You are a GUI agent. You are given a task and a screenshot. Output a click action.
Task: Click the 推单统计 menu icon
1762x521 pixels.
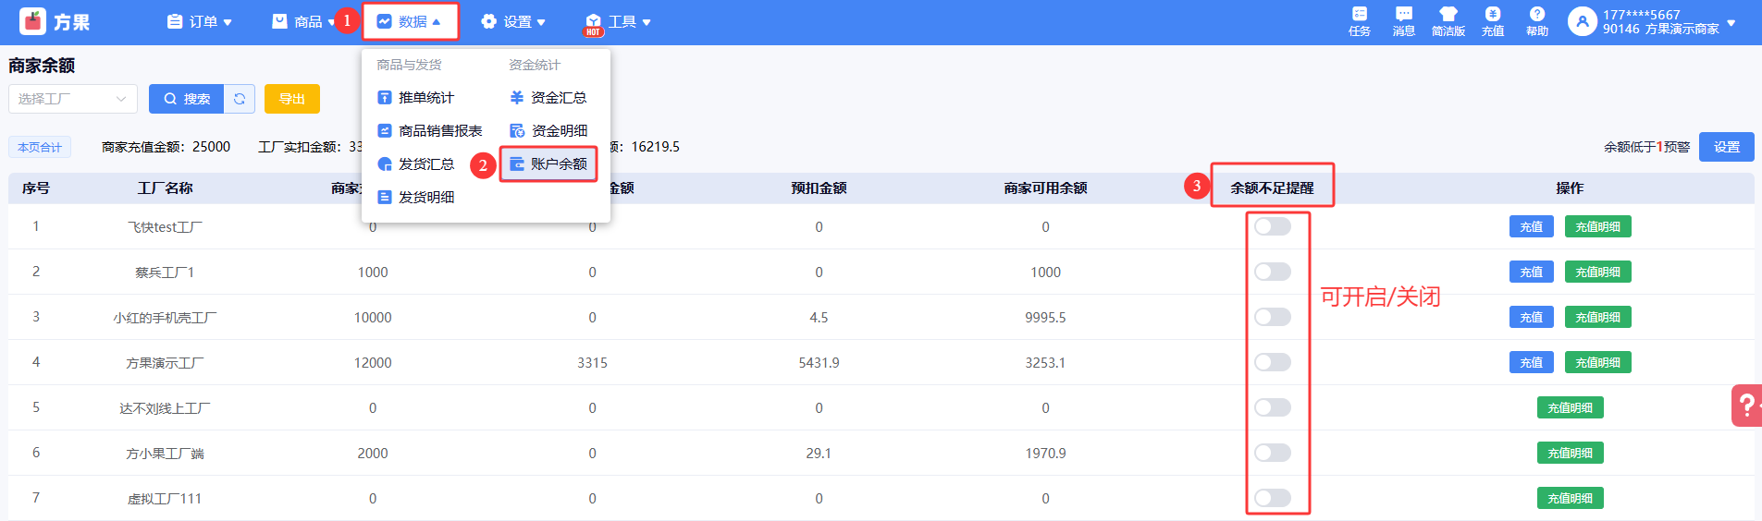tap(385, 98)
